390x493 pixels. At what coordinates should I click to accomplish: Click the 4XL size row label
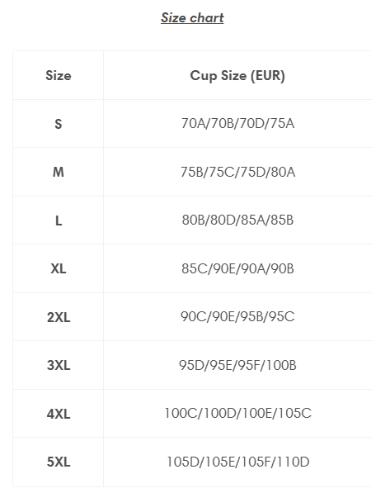(x=59, y=414)
